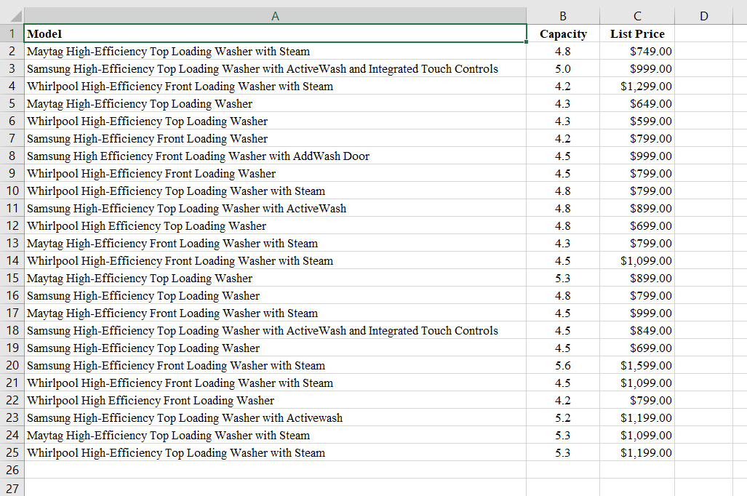Select row 14 header

click(x=12, y=260)
